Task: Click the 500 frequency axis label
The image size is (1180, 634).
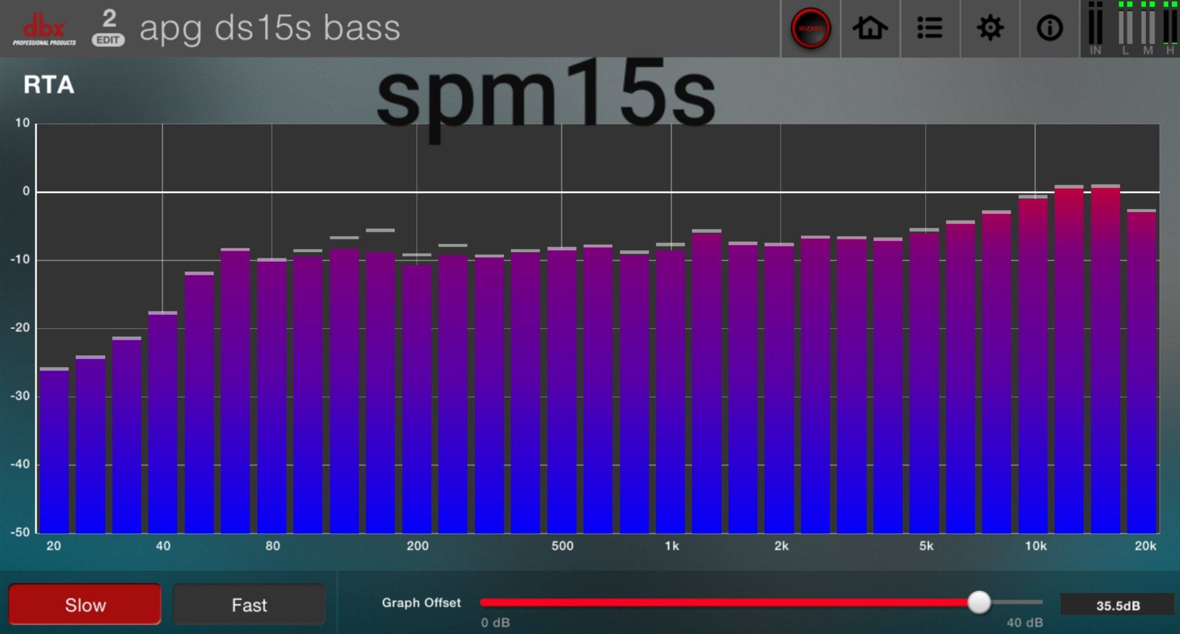Action: click(562, 546)
